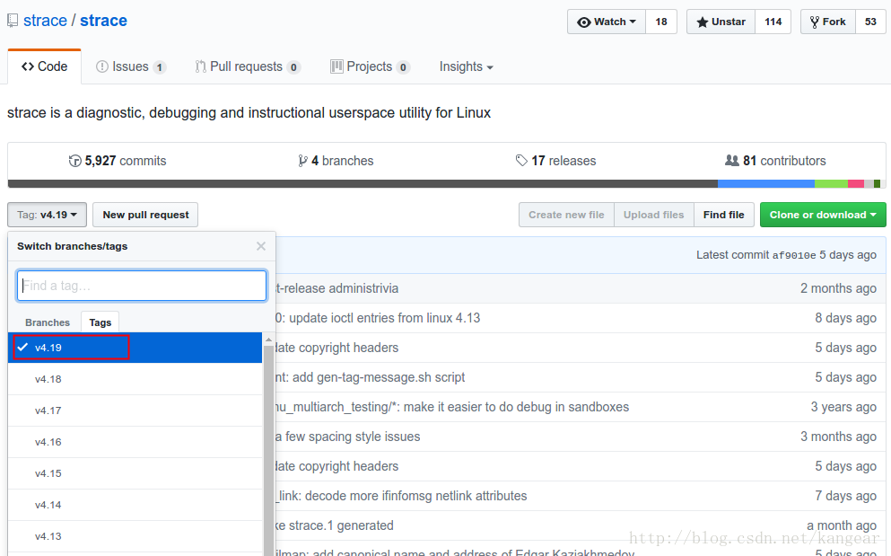891x556 pixels.
Task: Click the Find file button
Action: pos(723,215)
